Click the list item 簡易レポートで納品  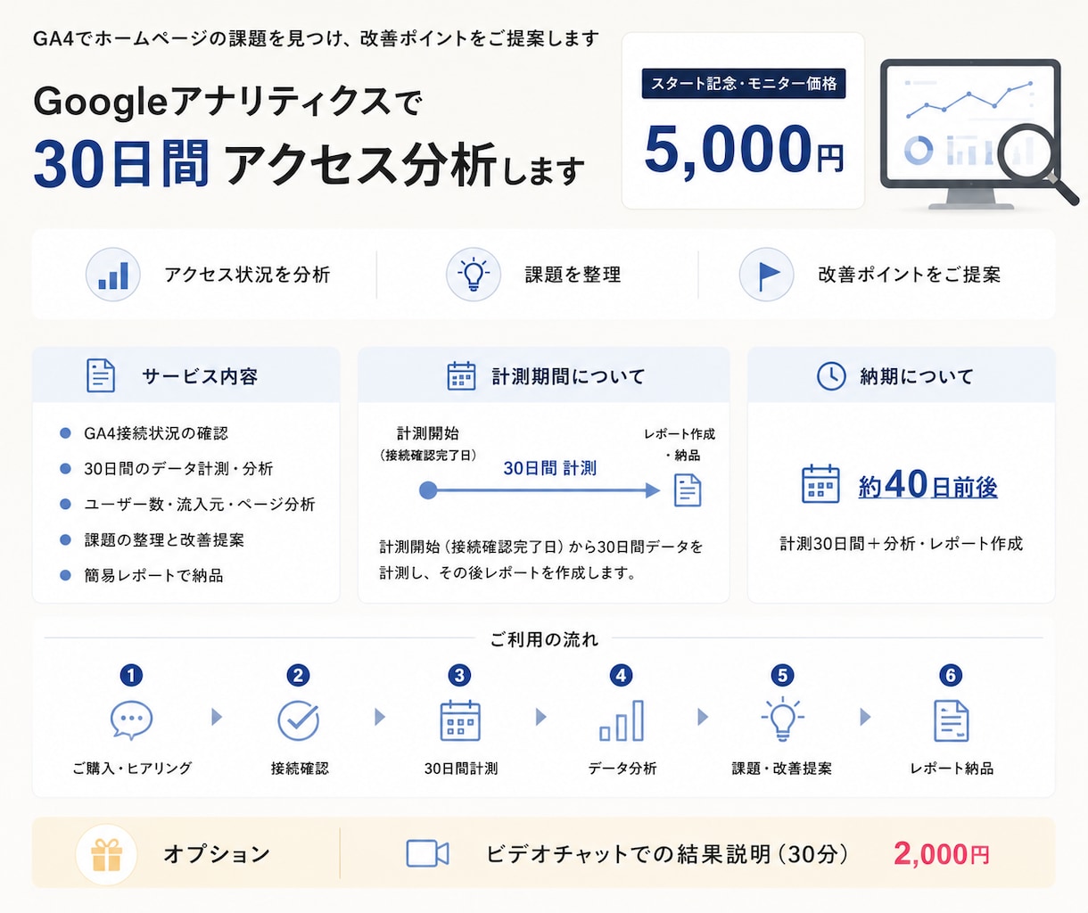(153, 576)
